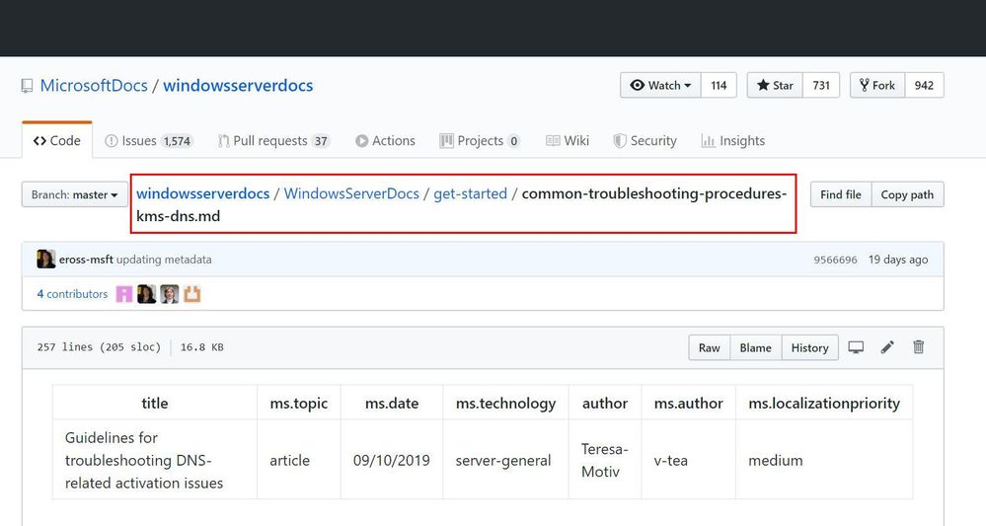Select the 'Guidelines for troubleshooting DNS-related' title cell
Viewport: 986px width, 526px height.
pos(155,459)
